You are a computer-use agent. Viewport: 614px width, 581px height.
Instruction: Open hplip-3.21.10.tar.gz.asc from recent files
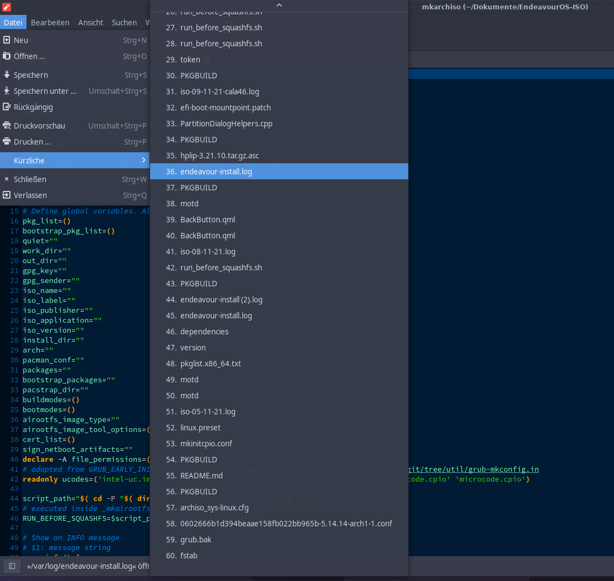279,156
